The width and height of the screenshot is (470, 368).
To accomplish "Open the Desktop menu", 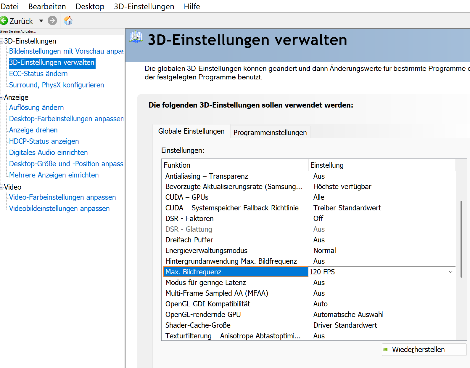I will 90,7.
